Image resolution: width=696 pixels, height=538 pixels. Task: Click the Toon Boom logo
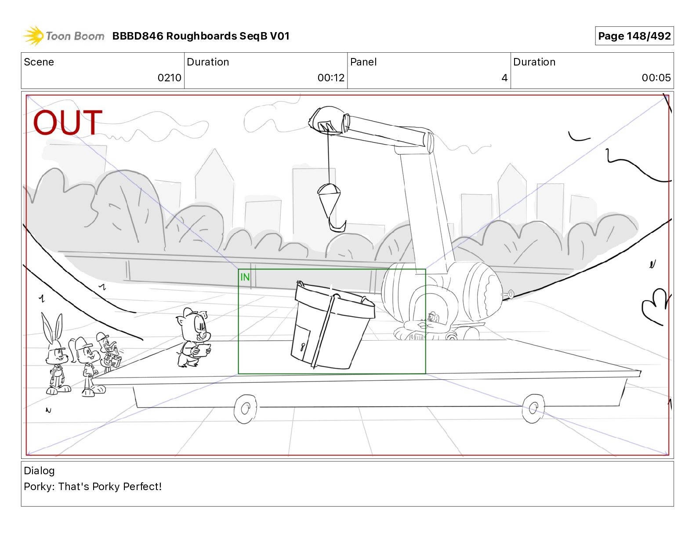coord(64,36)
